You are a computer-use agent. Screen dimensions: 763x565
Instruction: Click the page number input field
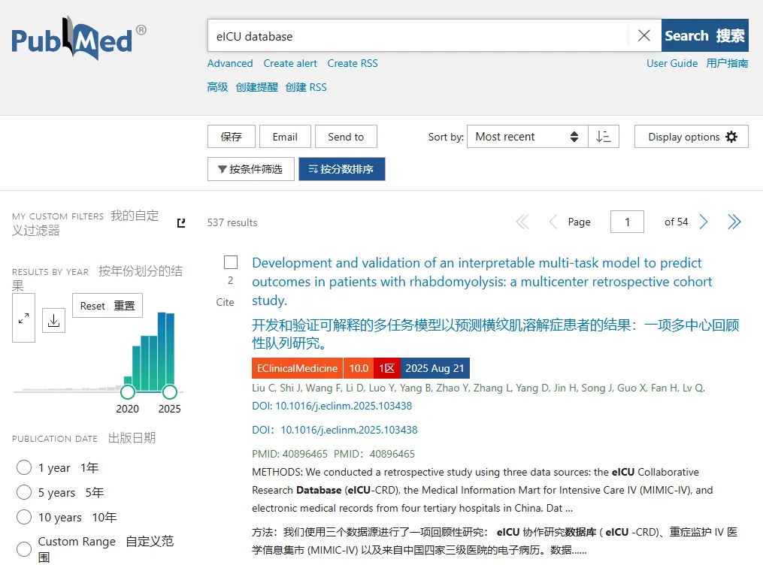[627, 222]
